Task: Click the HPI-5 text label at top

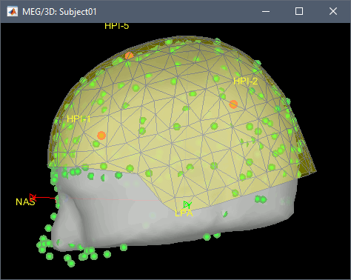Action: (x=117, y=26)
